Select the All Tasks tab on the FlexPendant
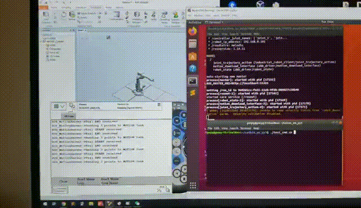 tap(69, 116)
